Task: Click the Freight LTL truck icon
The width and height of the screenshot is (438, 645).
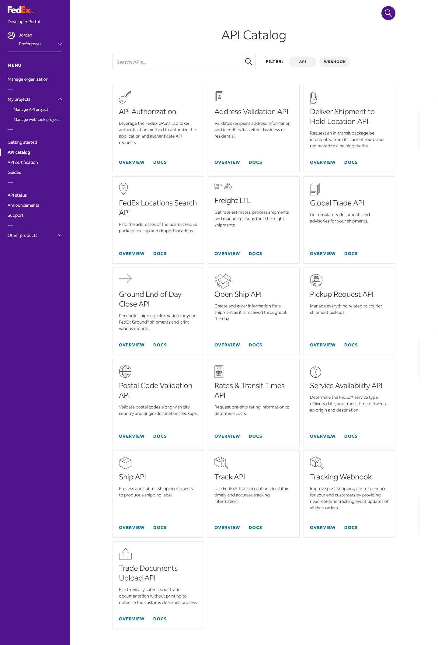Action: [223, 186]
